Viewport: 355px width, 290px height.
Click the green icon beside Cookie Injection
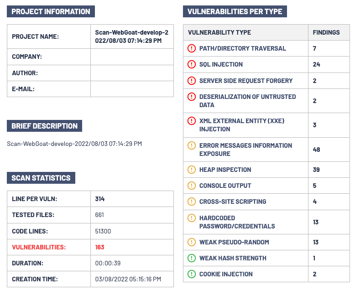point(192,274)
